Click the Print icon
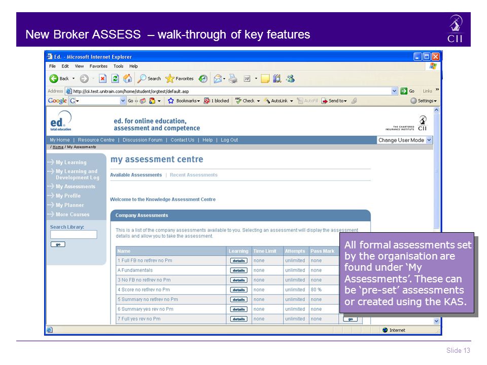 click(x=233, y=79)
